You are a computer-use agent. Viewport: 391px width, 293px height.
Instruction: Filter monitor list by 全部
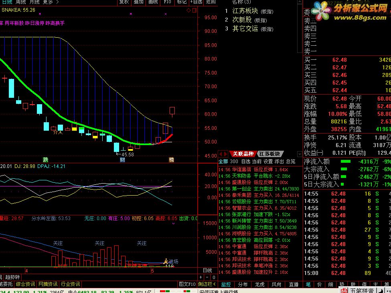point(223,162)
